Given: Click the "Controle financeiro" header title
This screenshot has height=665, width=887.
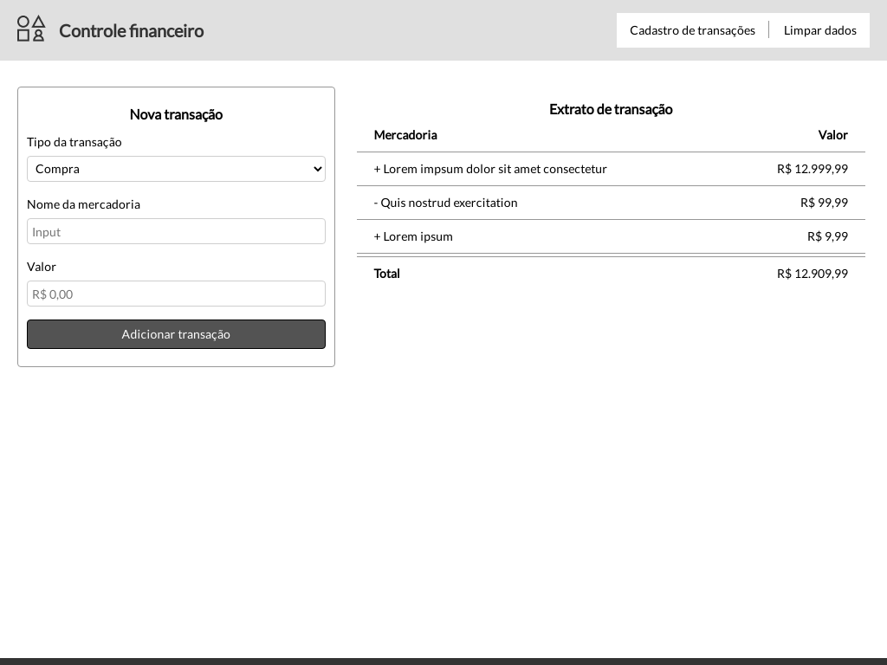Looking at the screenshot, I should click(x=132, y=31).
